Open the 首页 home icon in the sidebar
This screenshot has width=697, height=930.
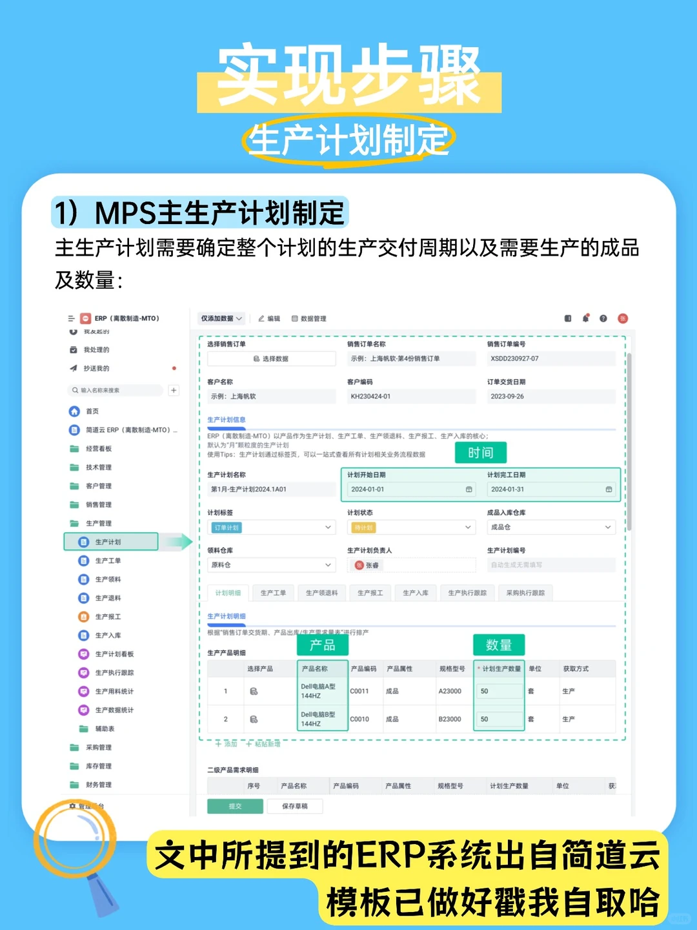73,411
